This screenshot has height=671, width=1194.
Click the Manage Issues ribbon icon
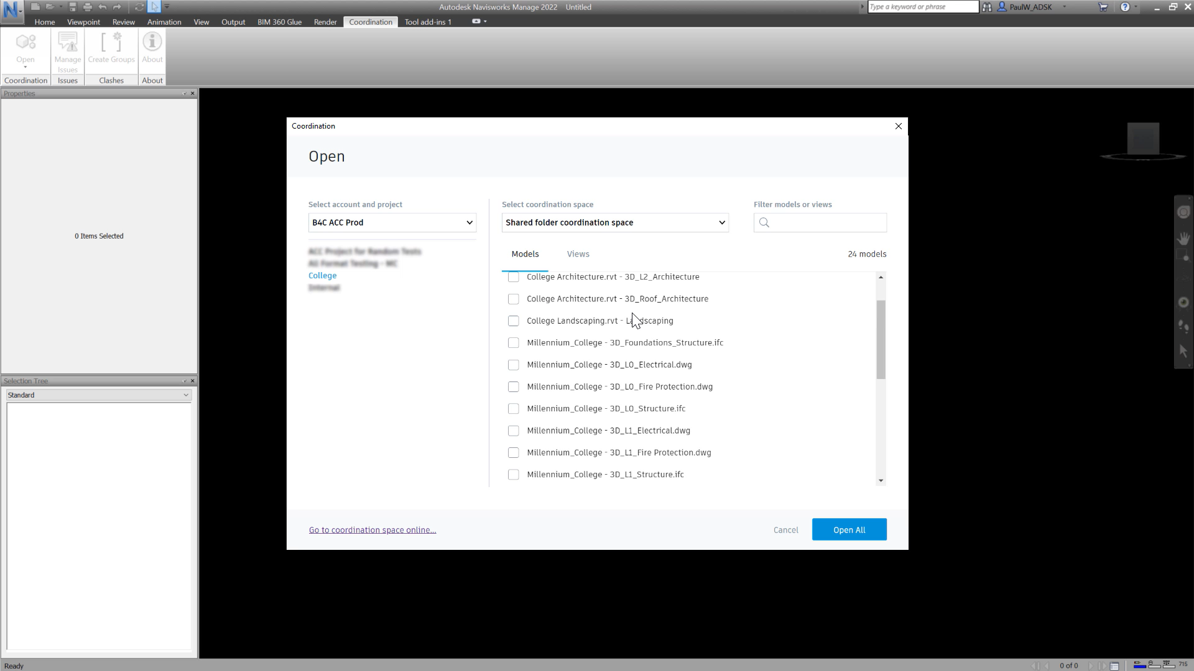[67, 43]
